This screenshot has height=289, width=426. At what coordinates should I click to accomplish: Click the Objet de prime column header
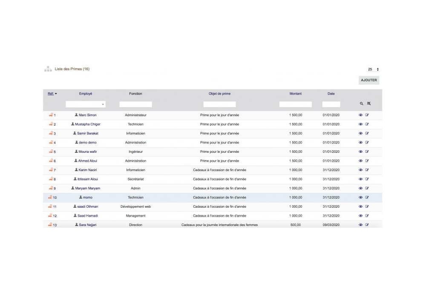[220, 93]
